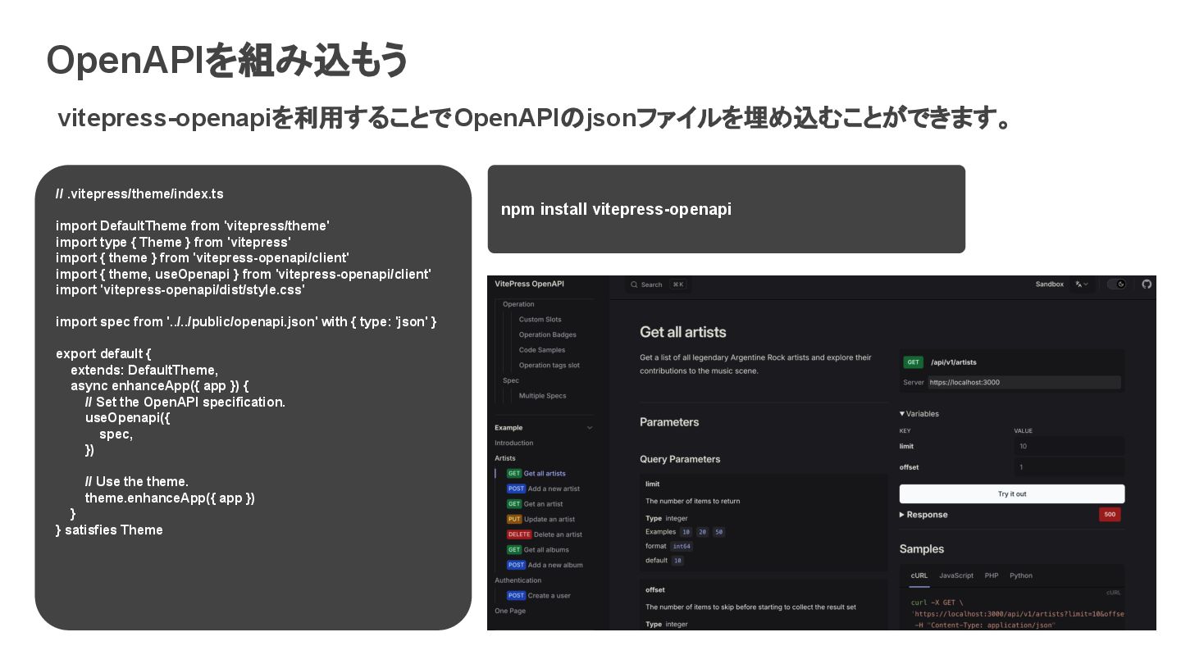The width and height of the screenshot is (1181, 664).
Task: Open Code Samples in sidebar
Action: coord(542,350)
